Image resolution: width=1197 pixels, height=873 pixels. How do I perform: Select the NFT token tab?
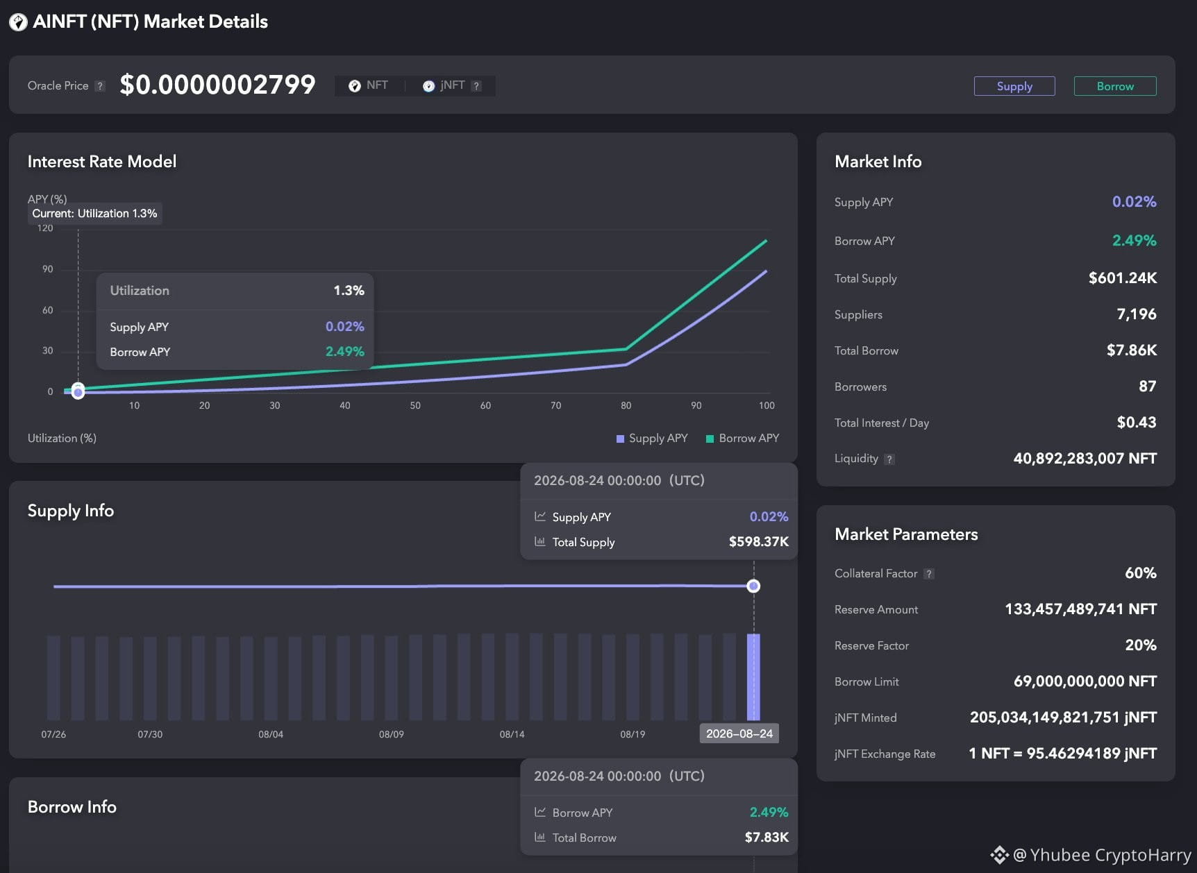pyautogui.click(x=369, y=85)
